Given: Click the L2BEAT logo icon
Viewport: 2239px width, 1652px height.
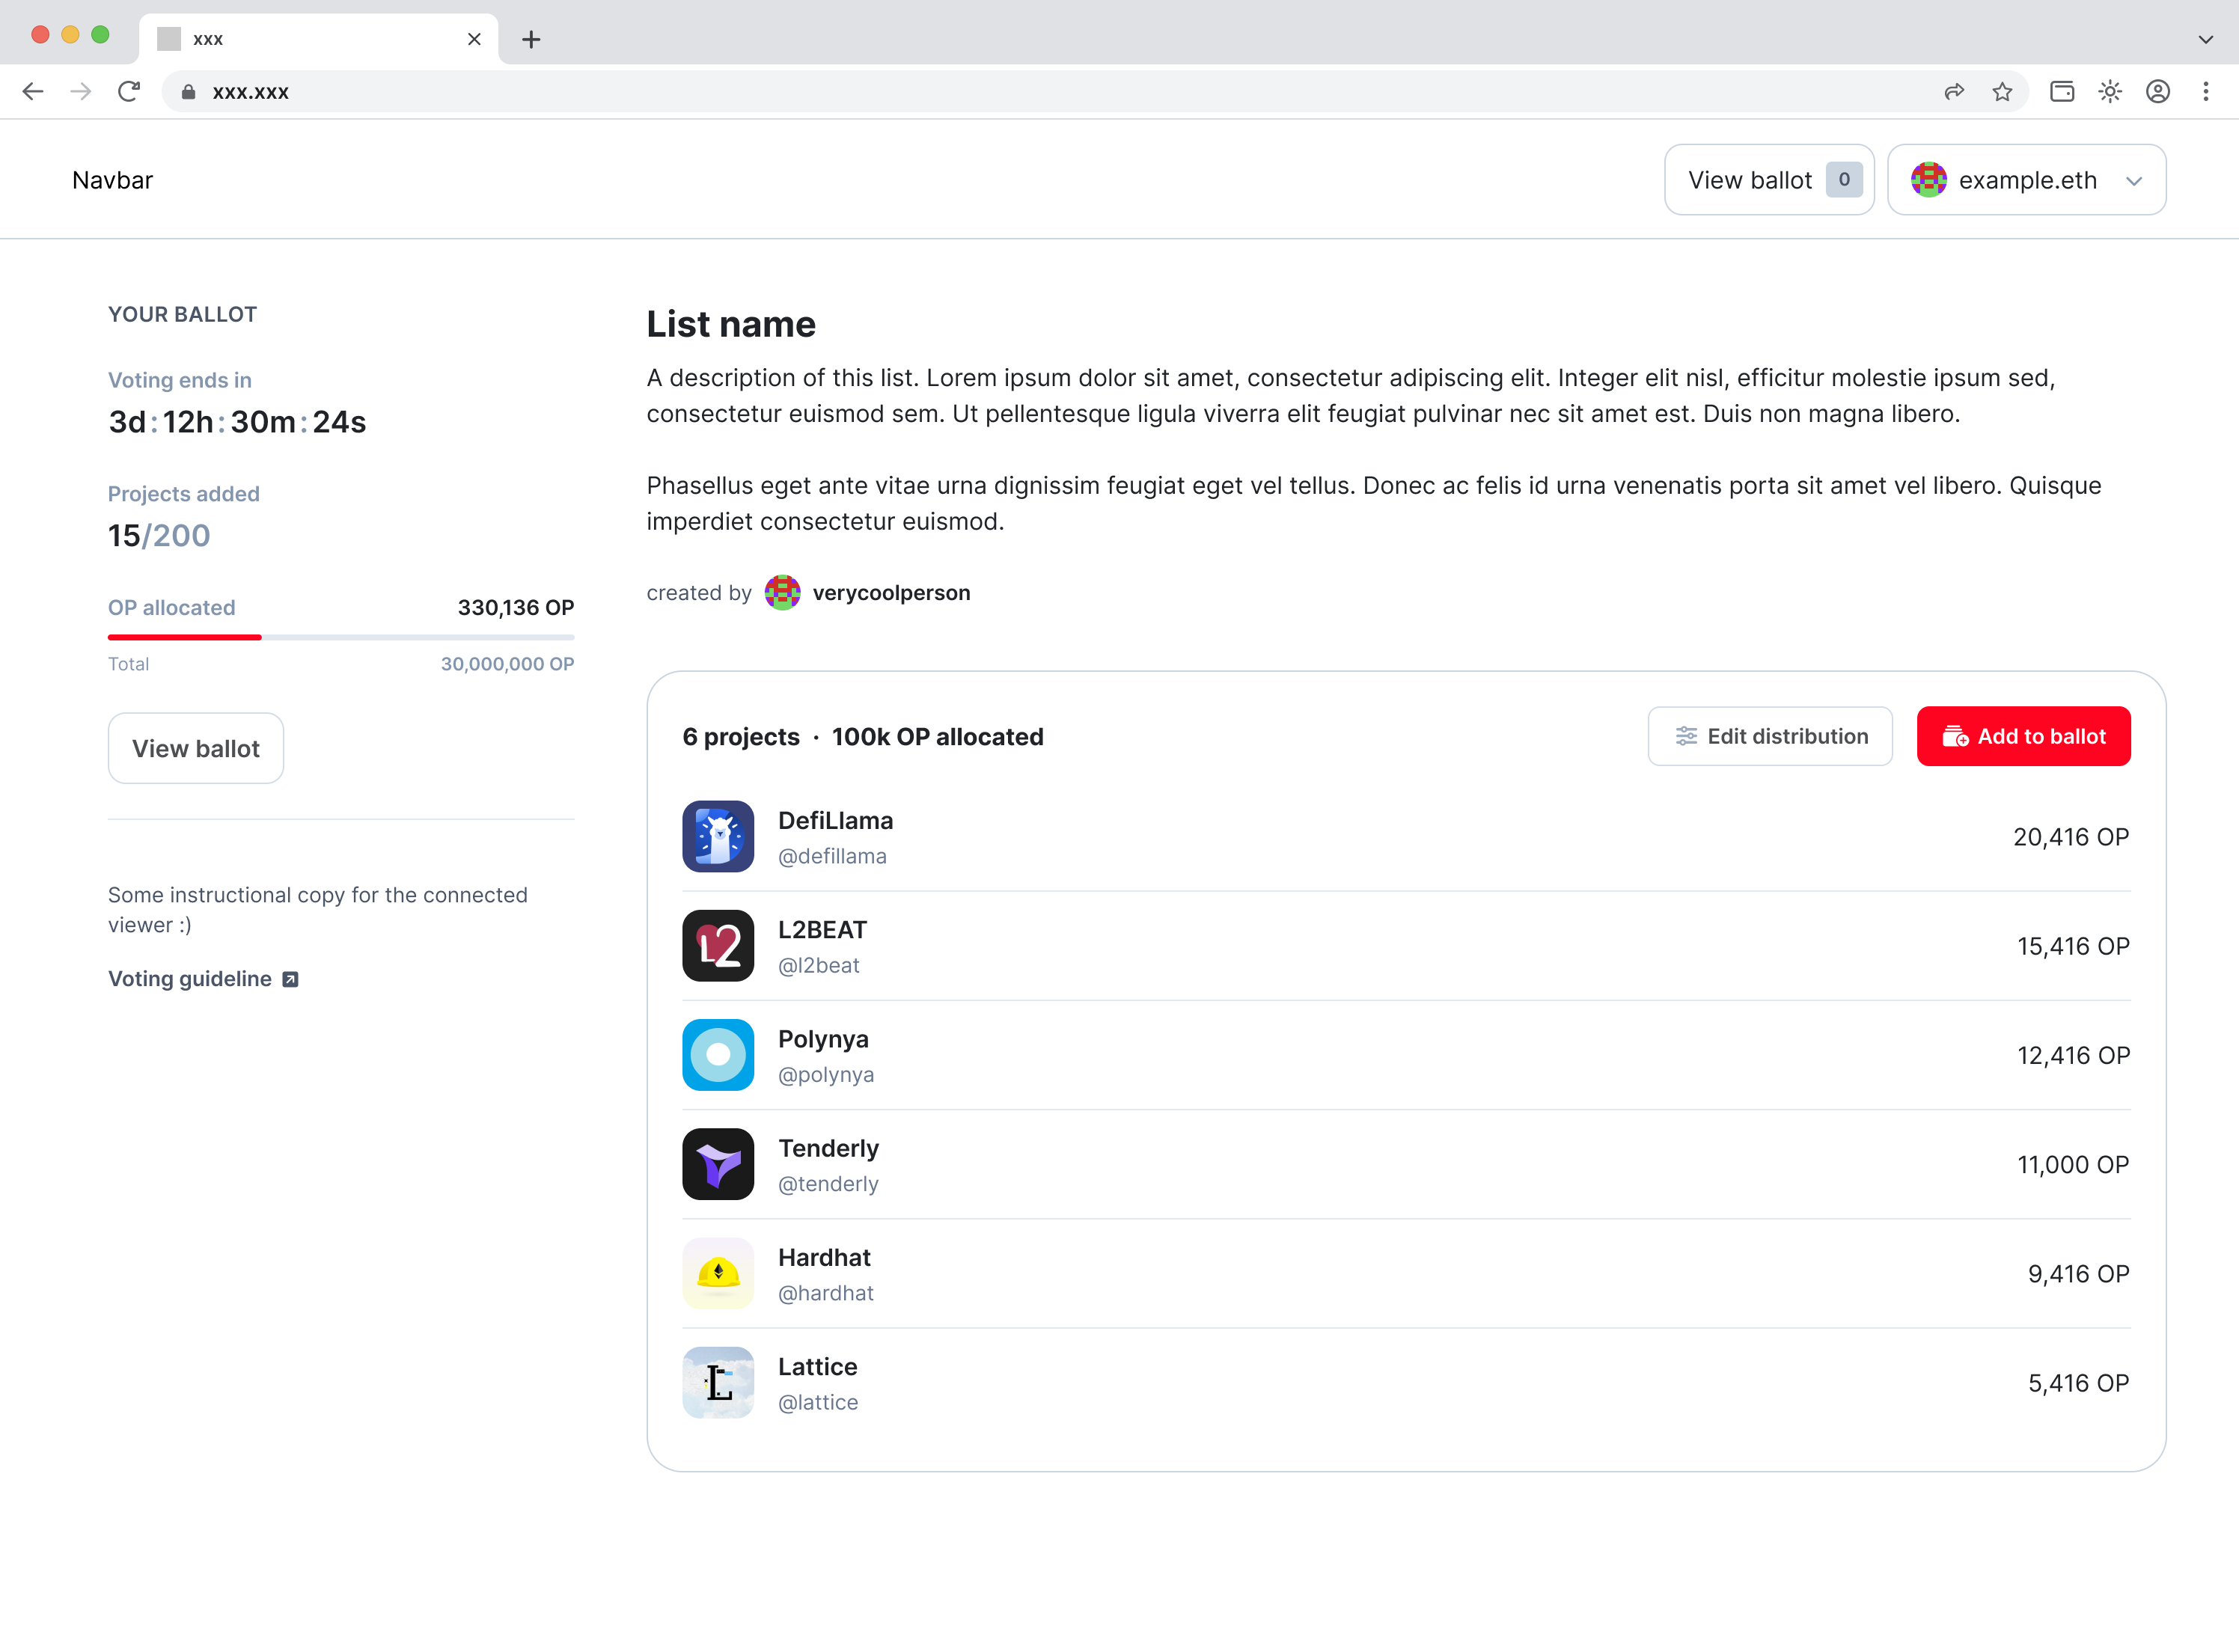Looking at the screenshot, I should tap(718, 945).
